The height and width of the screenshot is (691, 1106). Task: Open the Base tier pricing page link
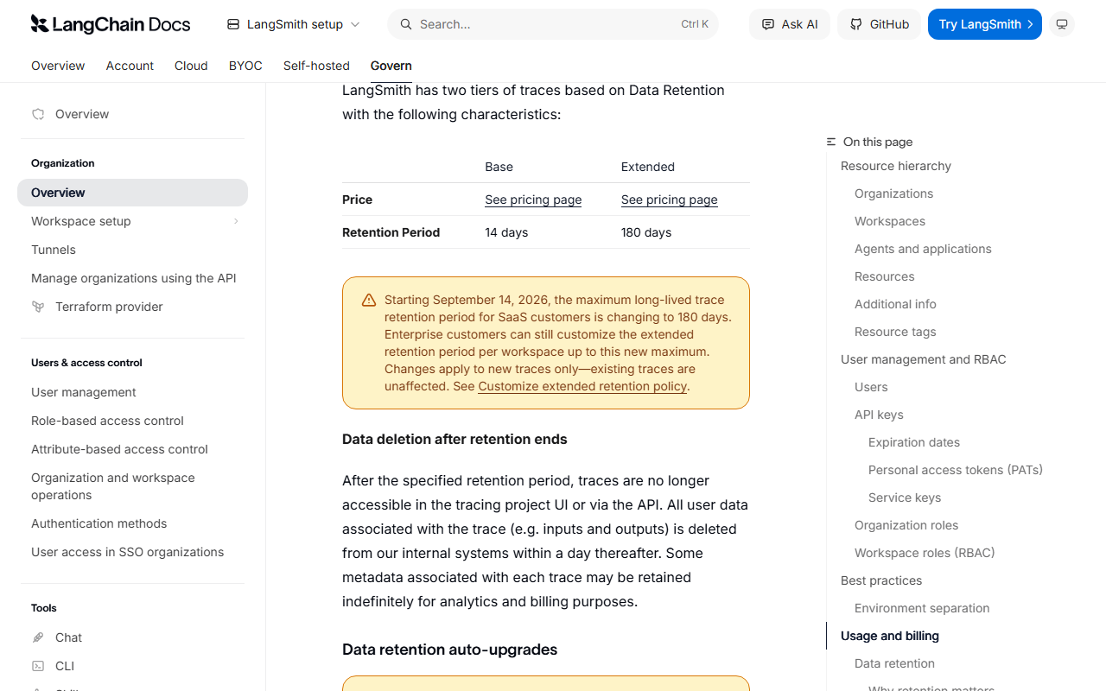[x=533, y=200]
